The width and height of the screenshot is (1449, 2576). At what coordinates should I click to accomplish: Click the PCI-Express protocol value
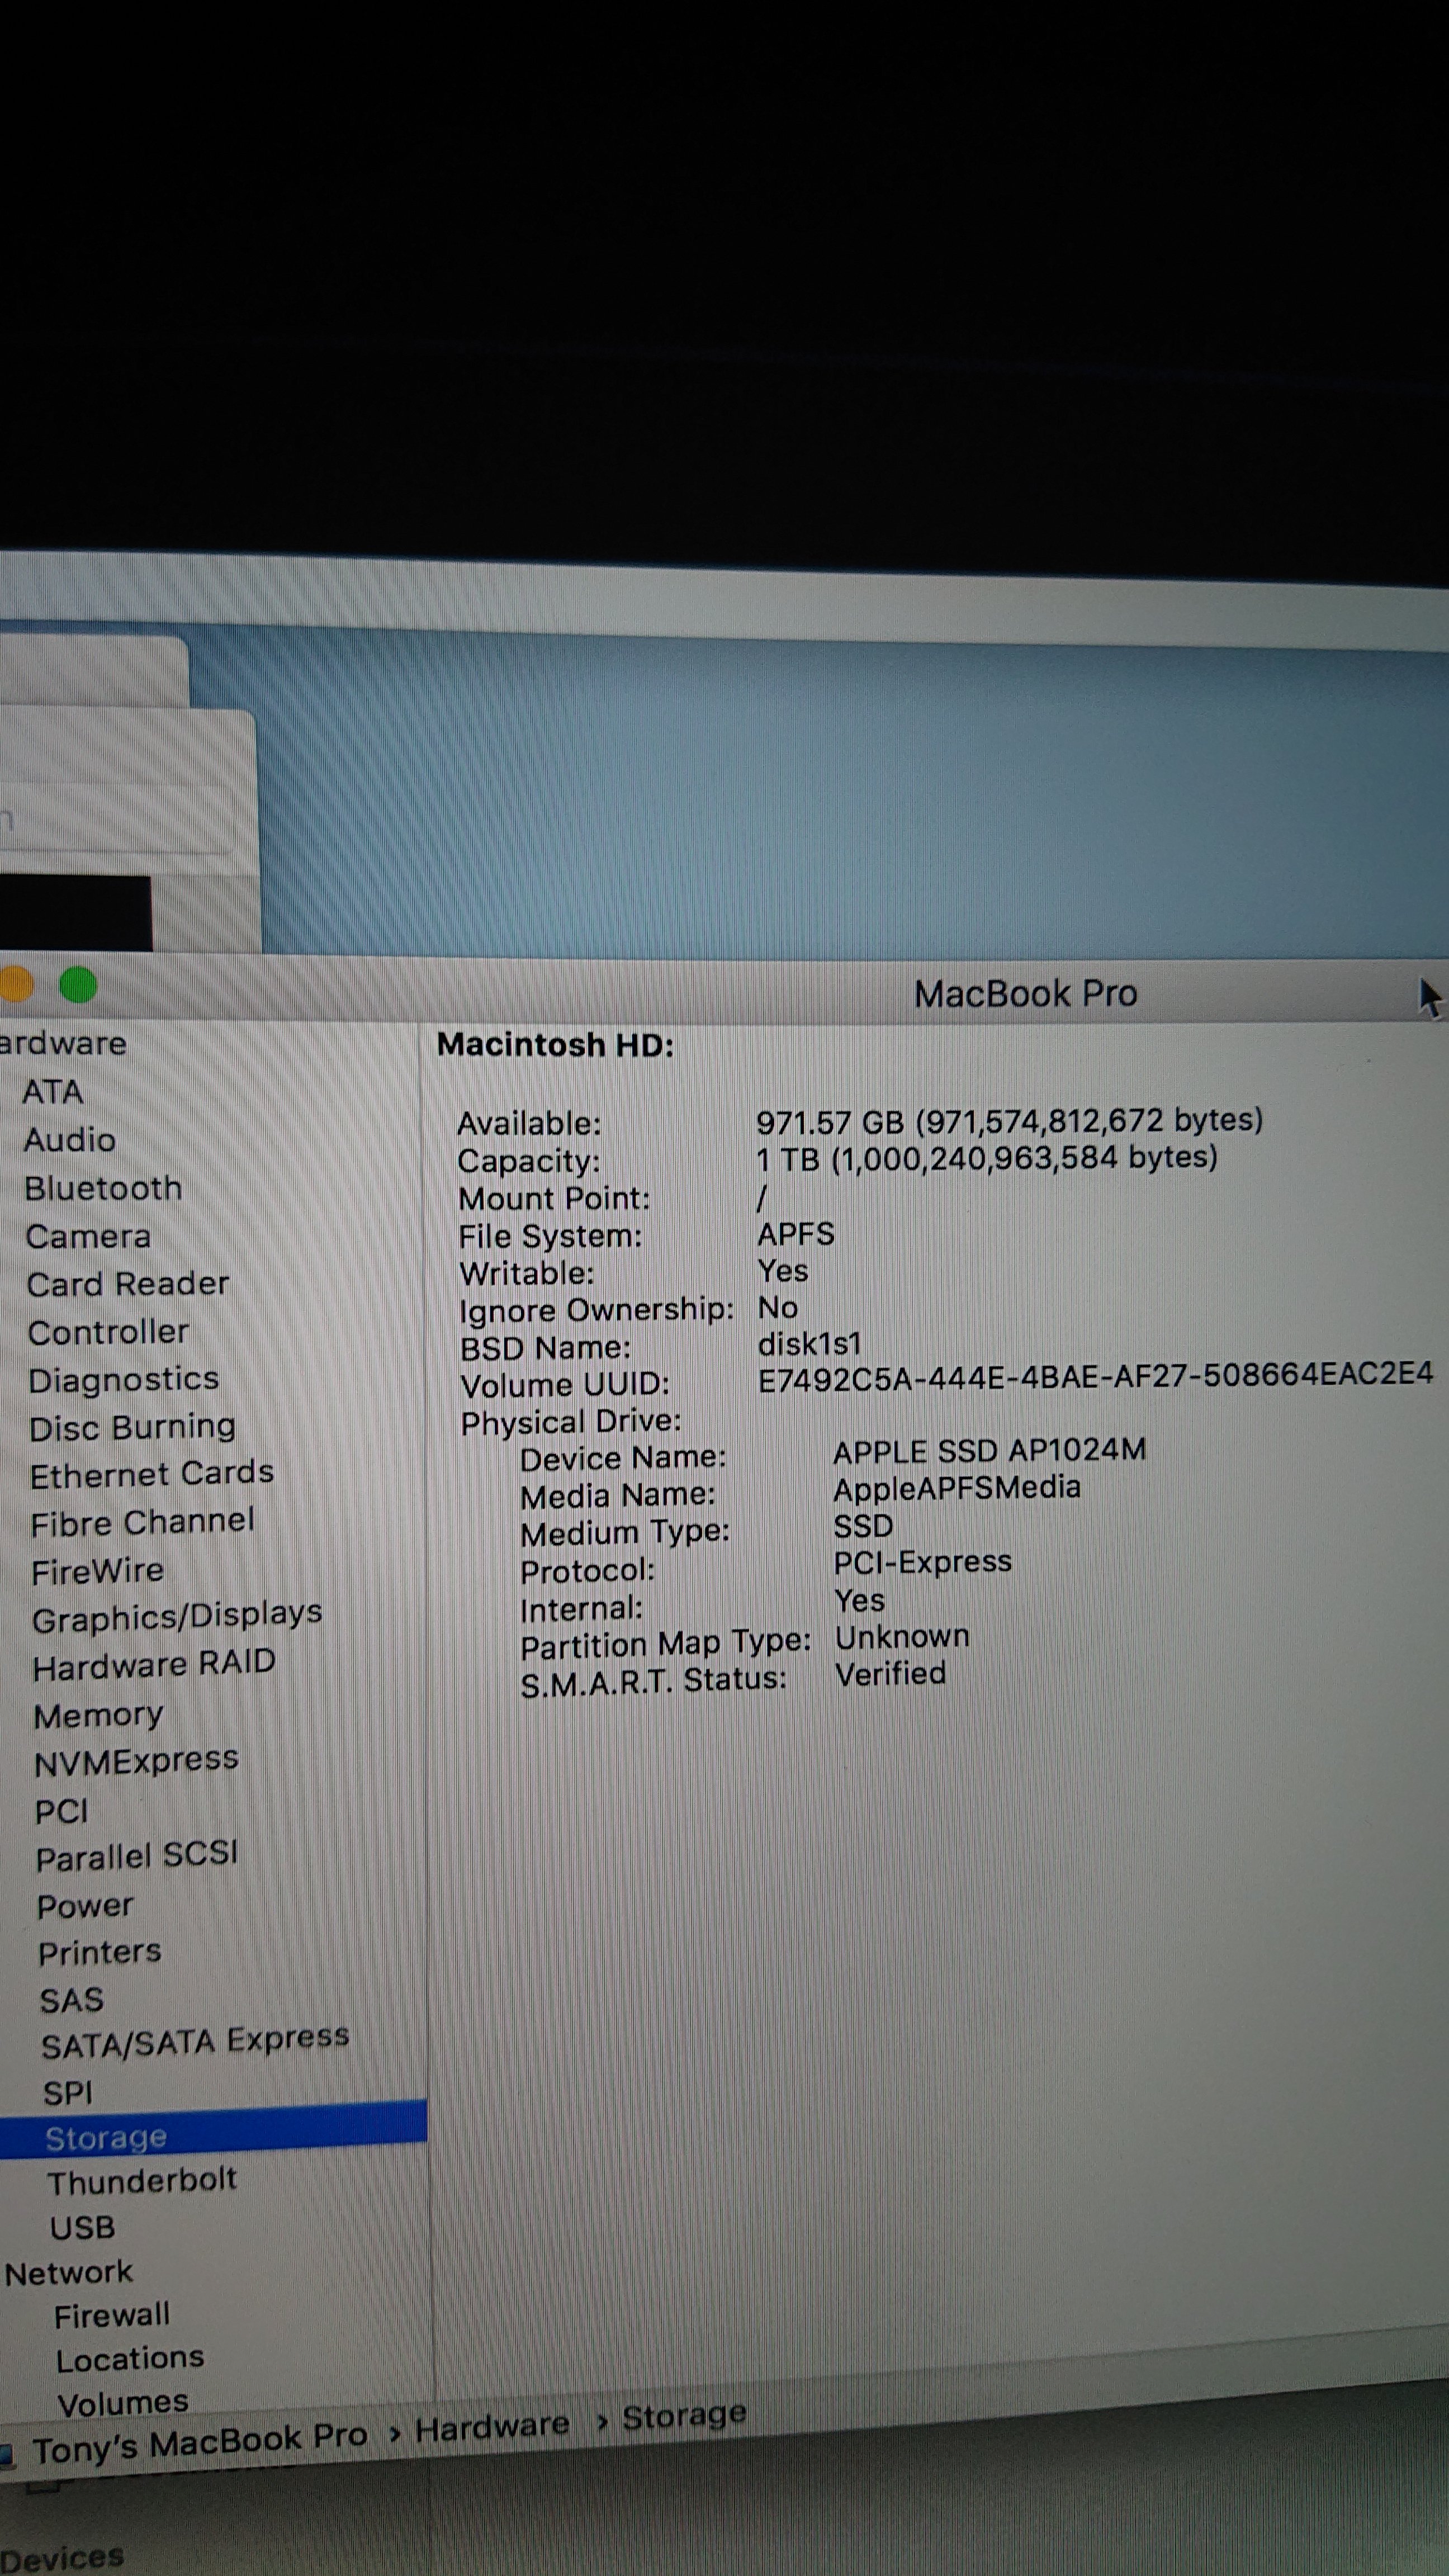pos(922,1562)
